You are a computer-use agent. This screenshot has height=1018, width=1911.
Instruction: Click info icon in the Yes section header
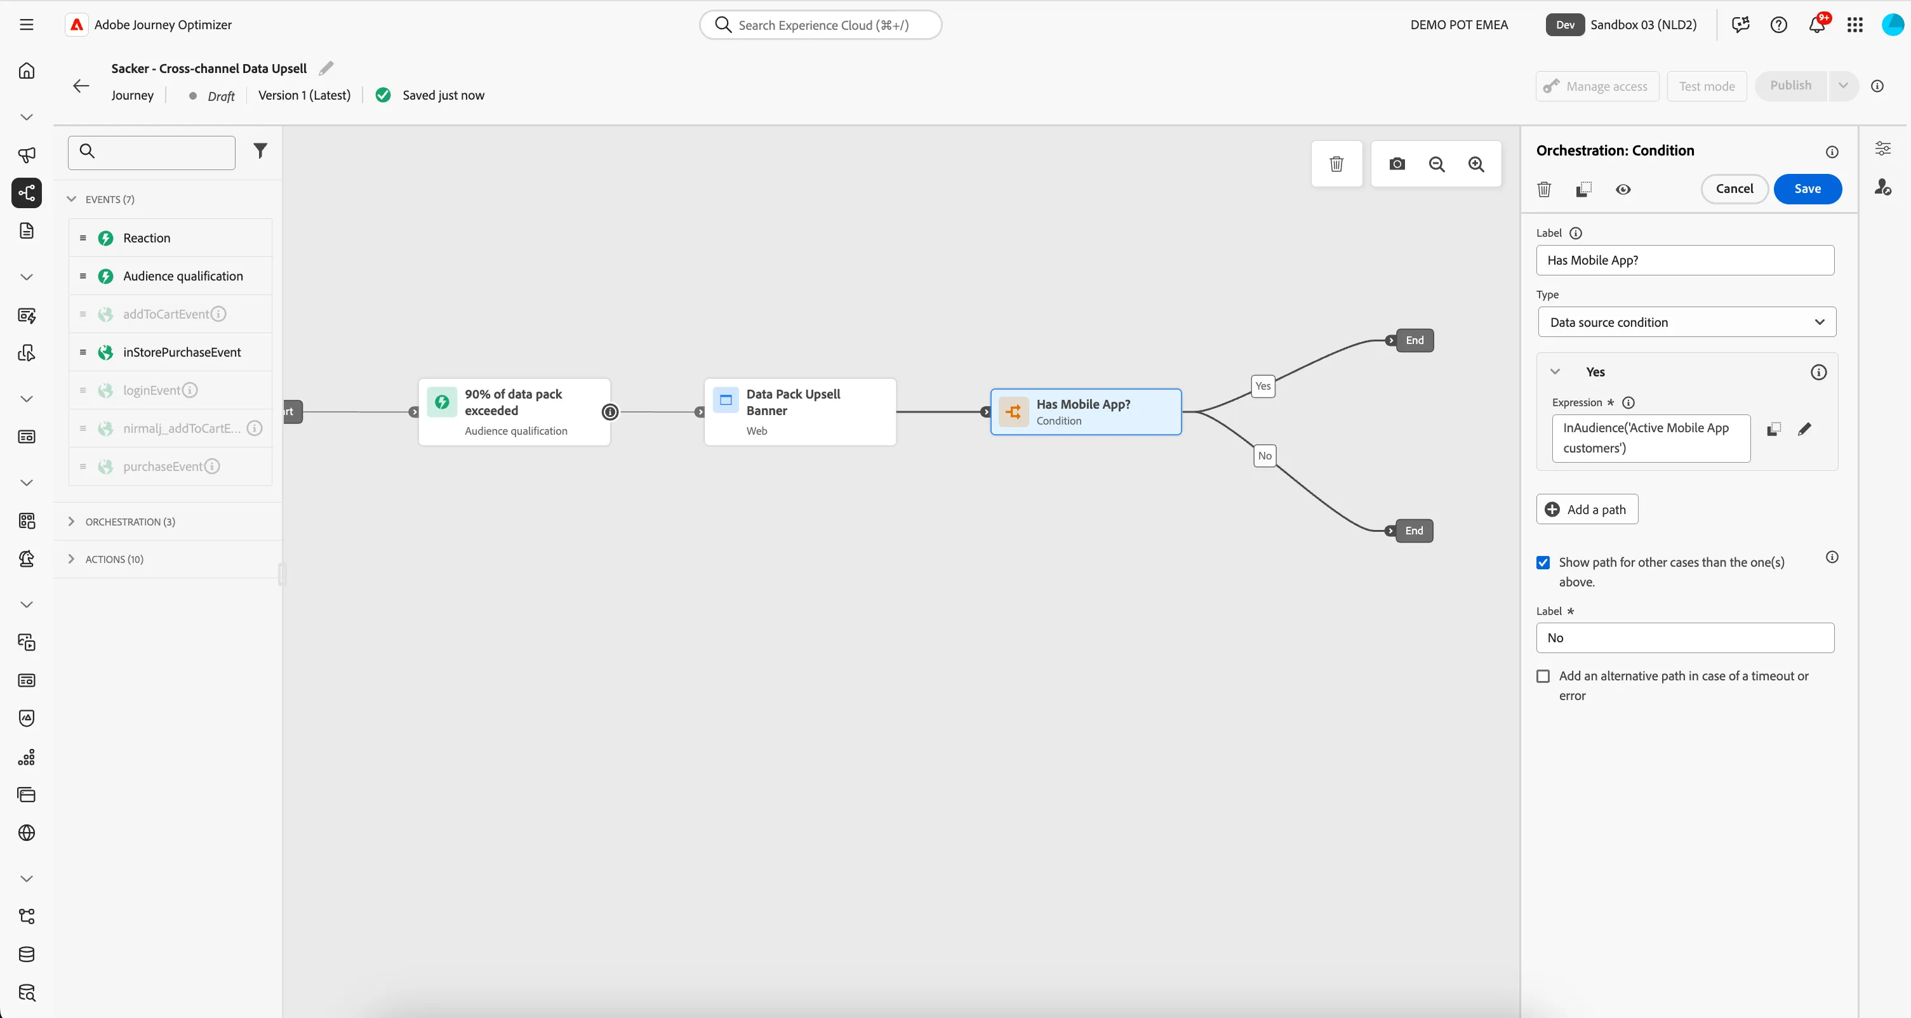[x=1818, y=372]
